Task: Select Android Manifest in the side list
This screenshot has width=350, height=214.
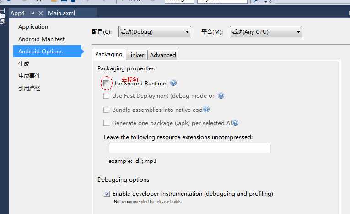Action: (41, 39)
